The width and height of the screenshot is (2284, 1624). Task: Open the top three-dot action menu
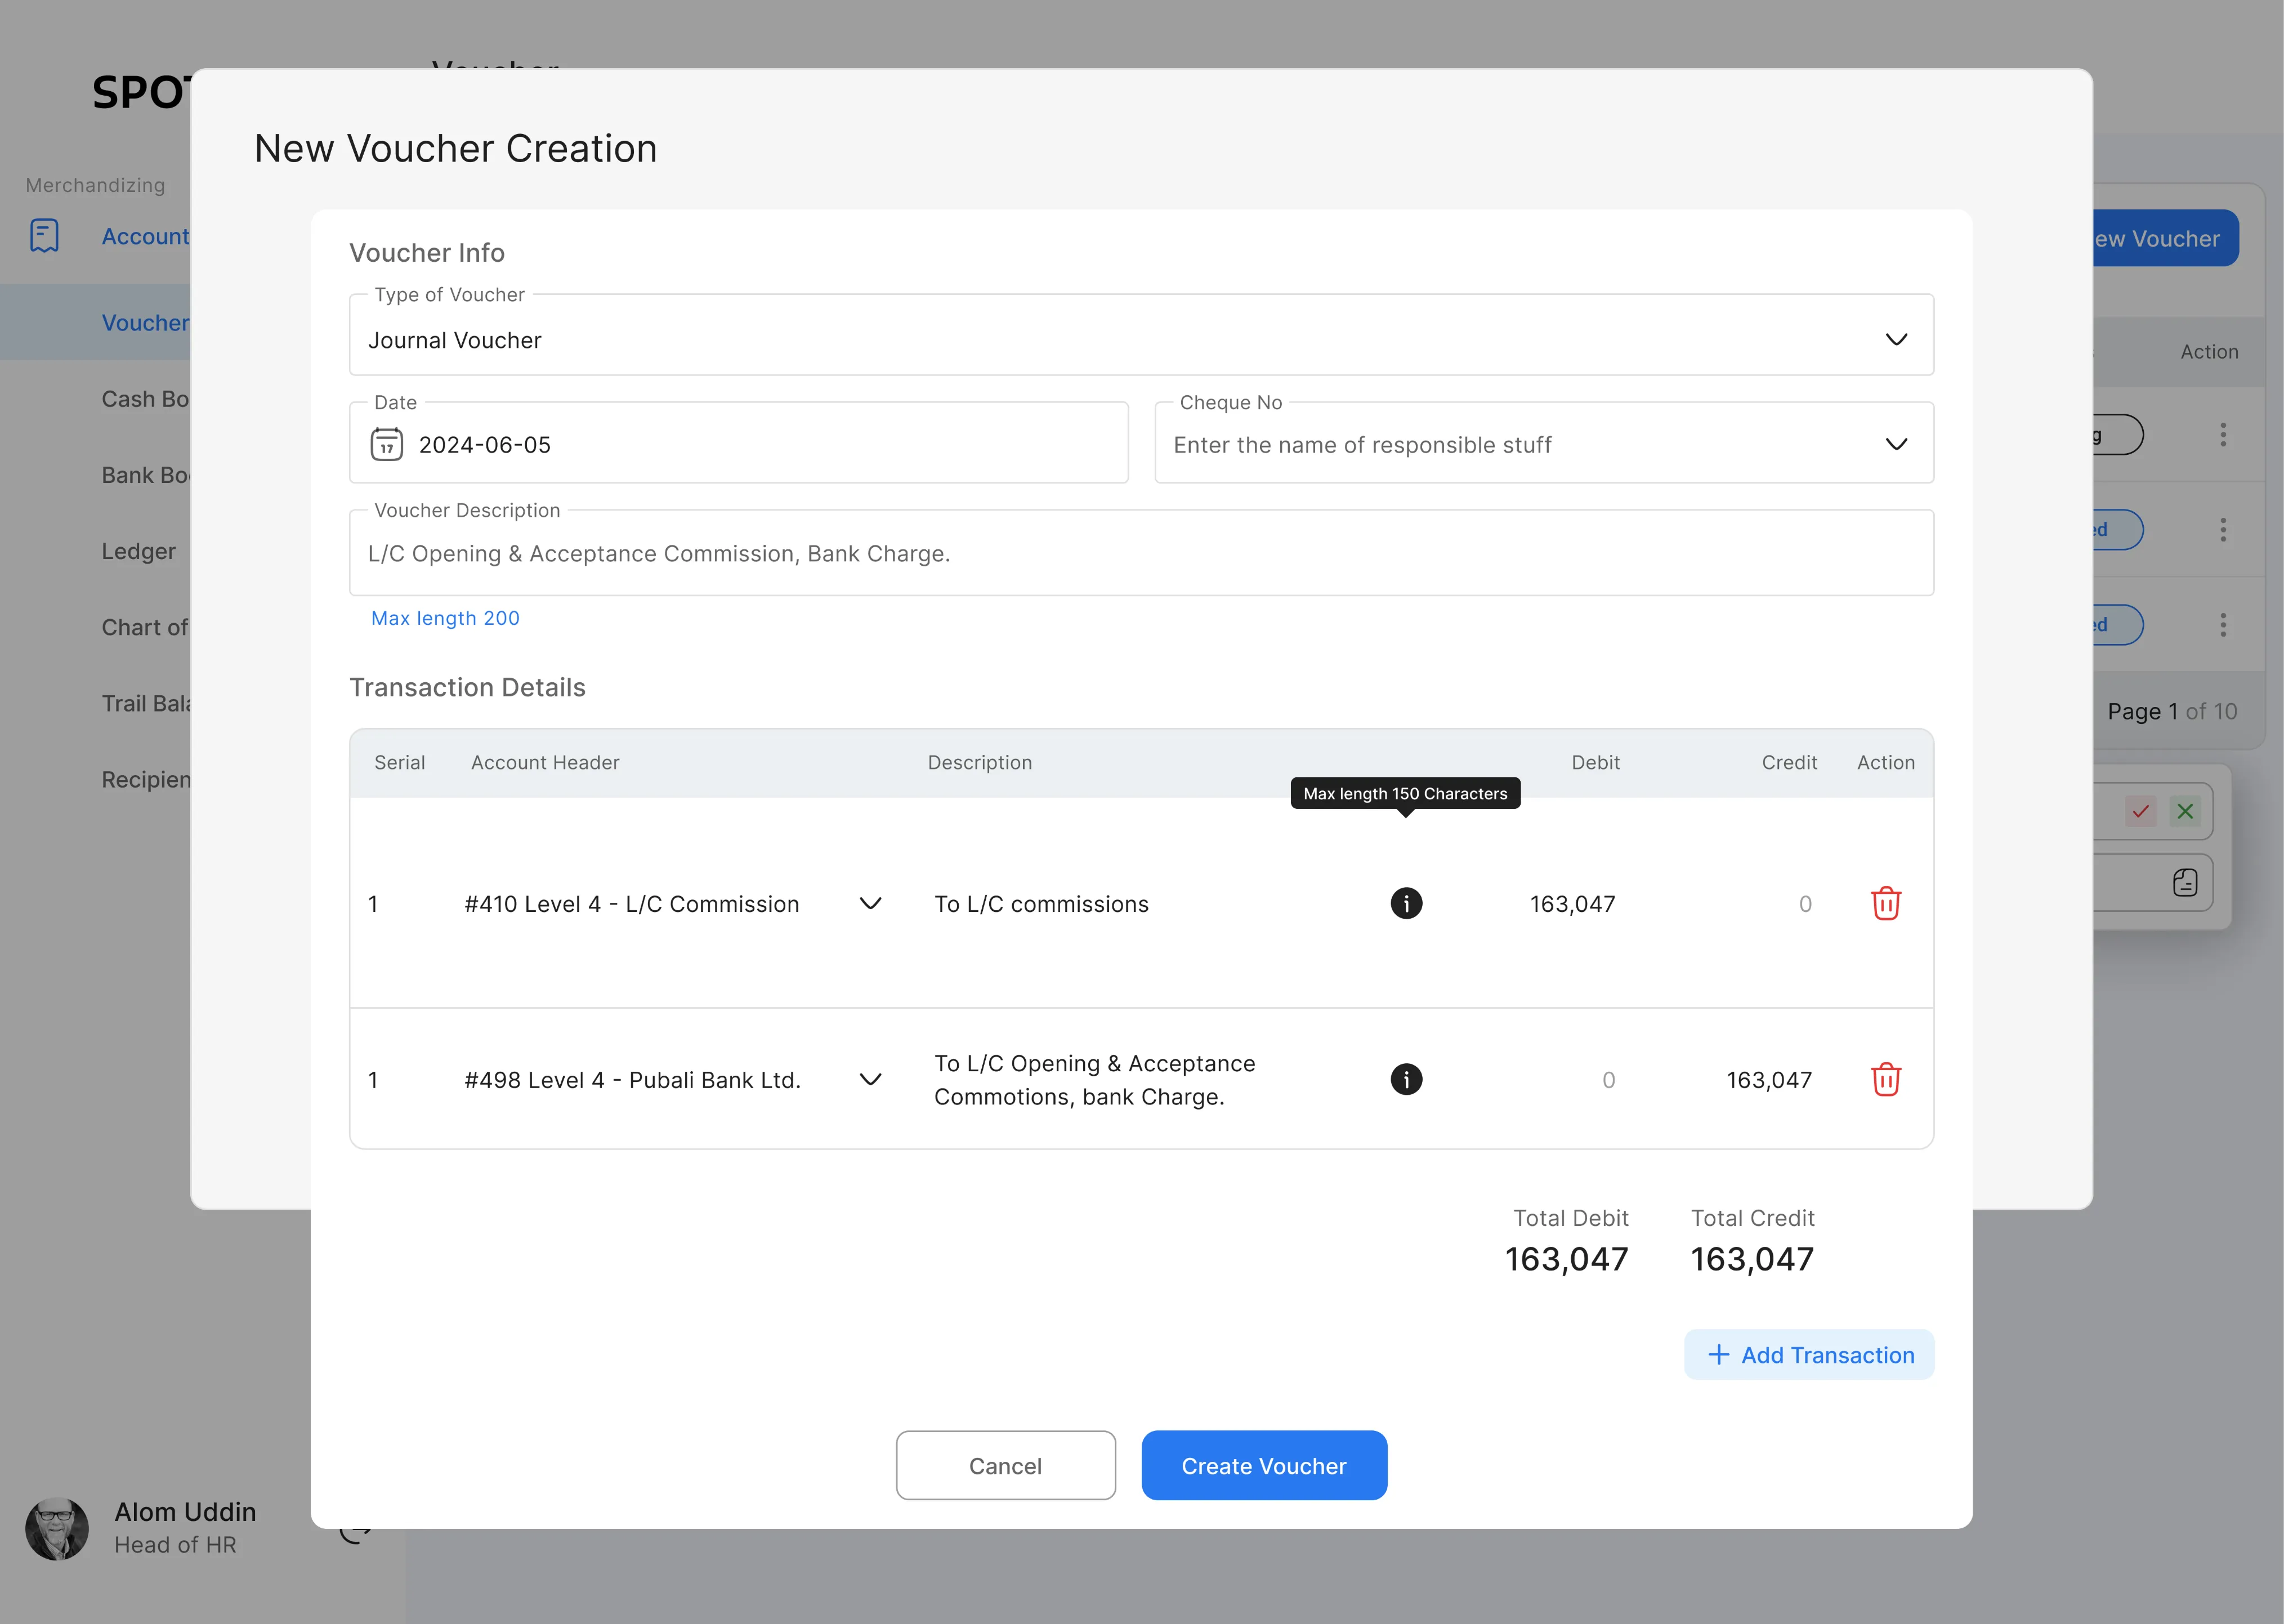pos(2224,434)
